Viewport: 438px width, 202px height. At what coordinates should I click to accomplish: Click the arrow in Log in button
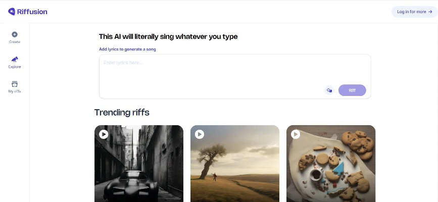tap(430, 12)
